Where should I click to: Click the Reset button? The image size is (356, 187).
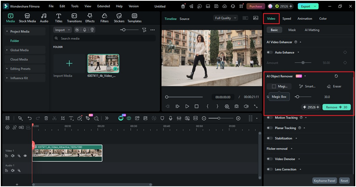344,181
